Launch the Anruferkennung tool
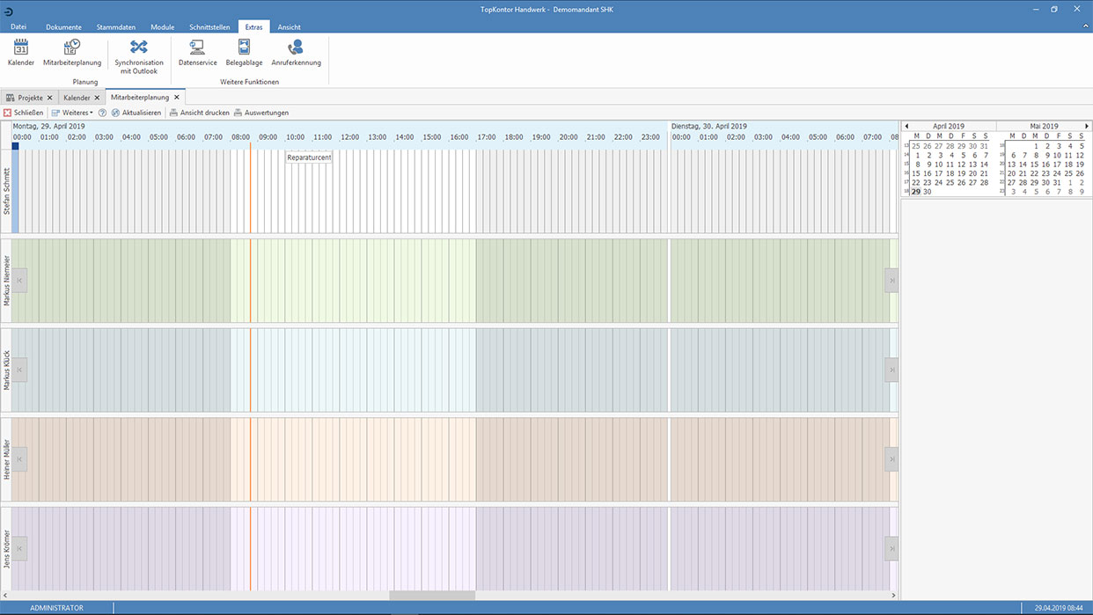Viewport: 1093px width, 615px height. tap(296, 53)
